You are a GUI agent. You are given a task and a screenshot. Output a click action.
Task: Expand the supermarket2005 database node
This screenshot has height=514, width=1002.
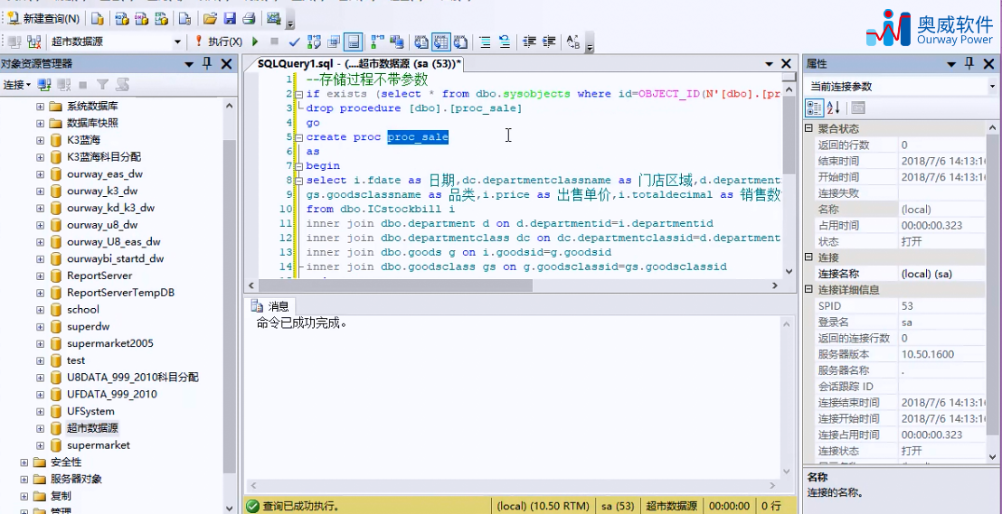[x=41, y=343]
